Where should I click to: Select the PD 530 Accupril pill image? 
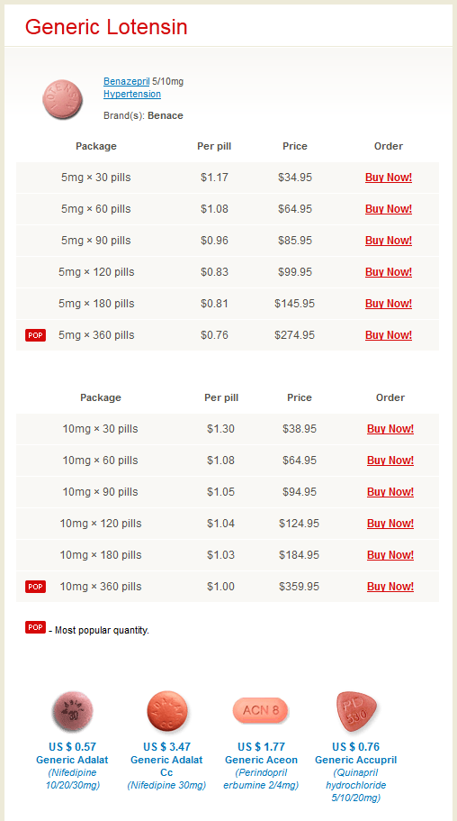tap(356, 711)
